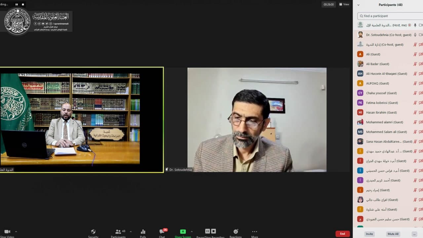Viewport: 423px width, 238px height.
Task: Click the orange A avatar for Ali
Action: coord(360,54)
